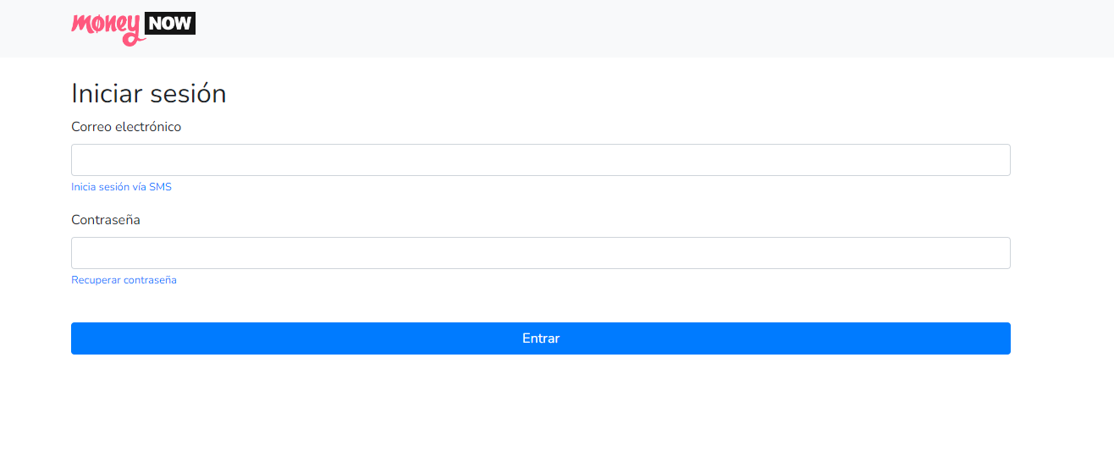
Task: Place cursor in the password text box
Action: tap(541, 253)
